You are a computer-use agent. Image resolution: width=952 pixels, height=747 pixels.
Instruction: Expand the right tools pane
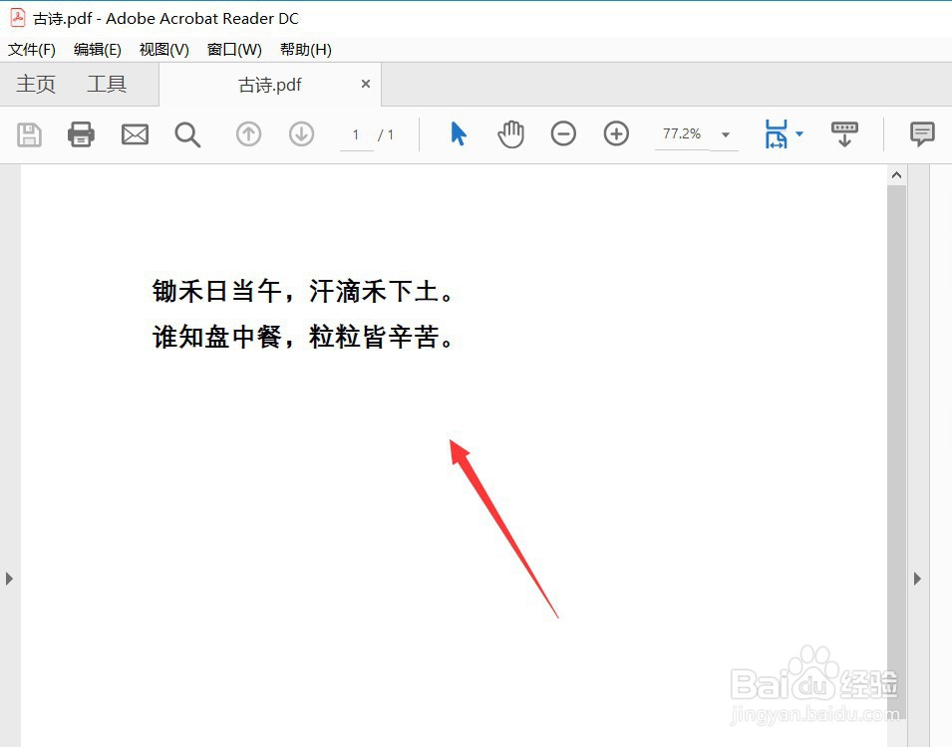point(917,579)
